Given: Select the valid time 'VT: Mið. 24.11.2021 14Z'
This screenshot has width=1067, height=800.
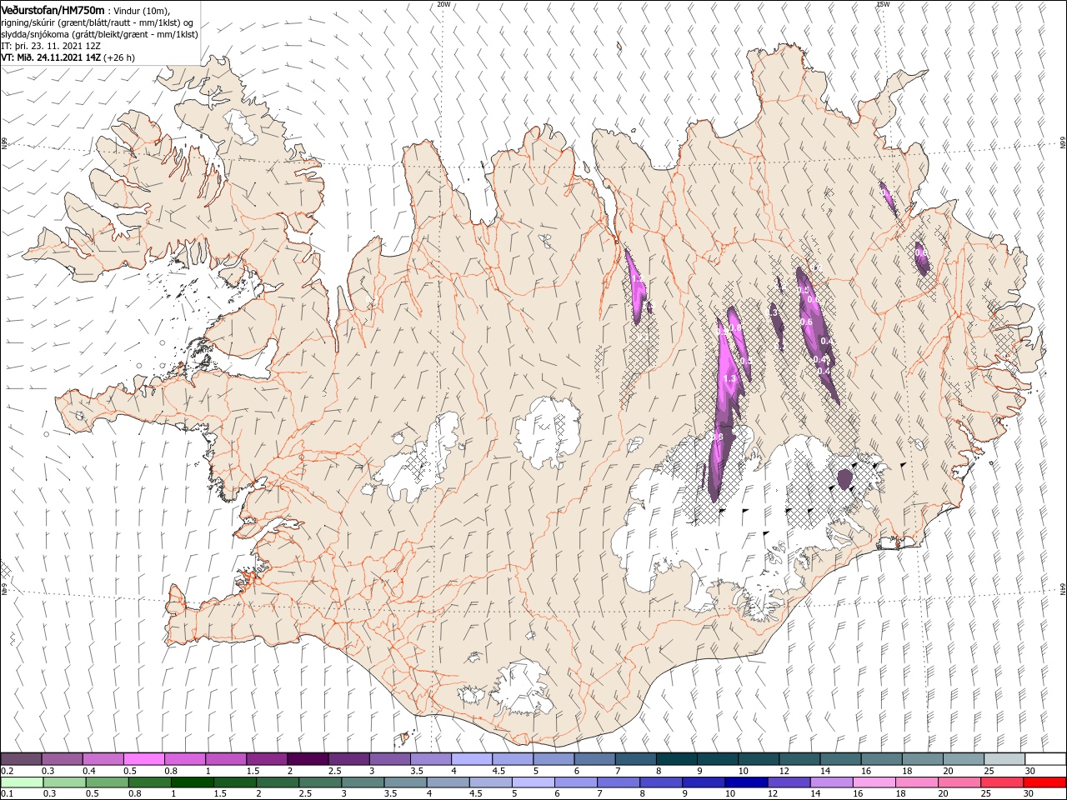Looking at the screenshot, I should pyautogui.click(x=52, y=57).
